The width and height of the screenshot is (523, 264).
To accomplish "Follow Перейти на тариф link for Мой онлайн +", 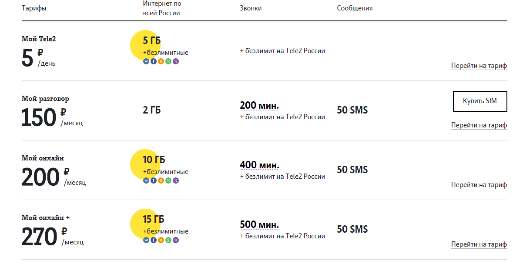I will coord(479,244).
